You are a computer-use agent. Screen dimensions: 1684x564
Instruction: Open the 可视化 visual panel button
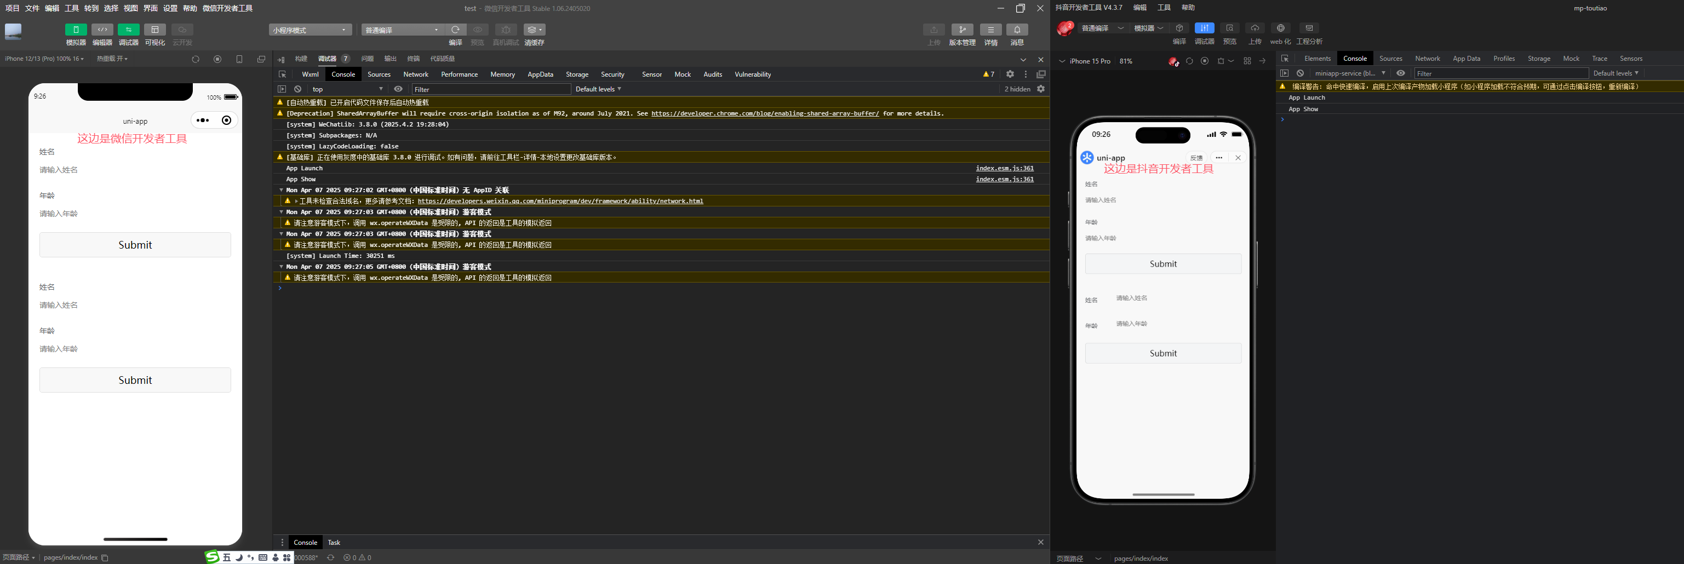[x=155, y=30]
